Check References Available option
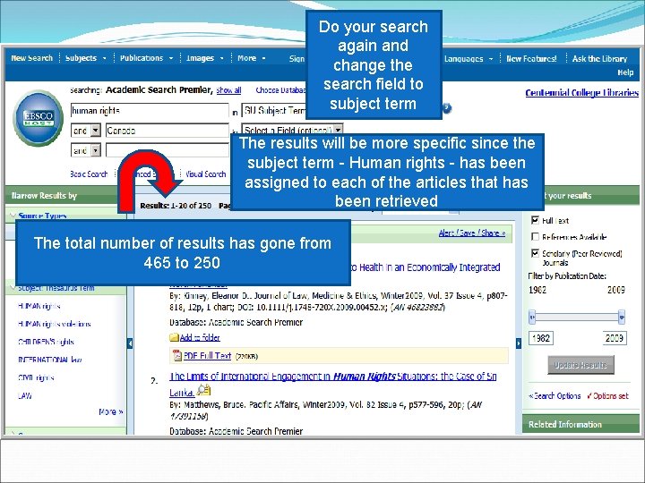The height and width of the screenshot is (483, 645). pos(535,236)
